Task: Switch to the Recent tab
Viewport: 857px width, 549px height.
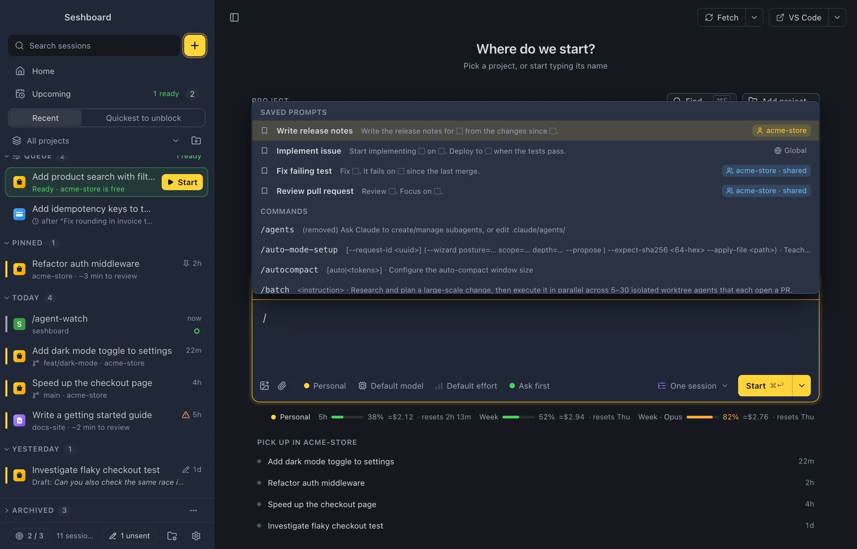Action: 45,118
